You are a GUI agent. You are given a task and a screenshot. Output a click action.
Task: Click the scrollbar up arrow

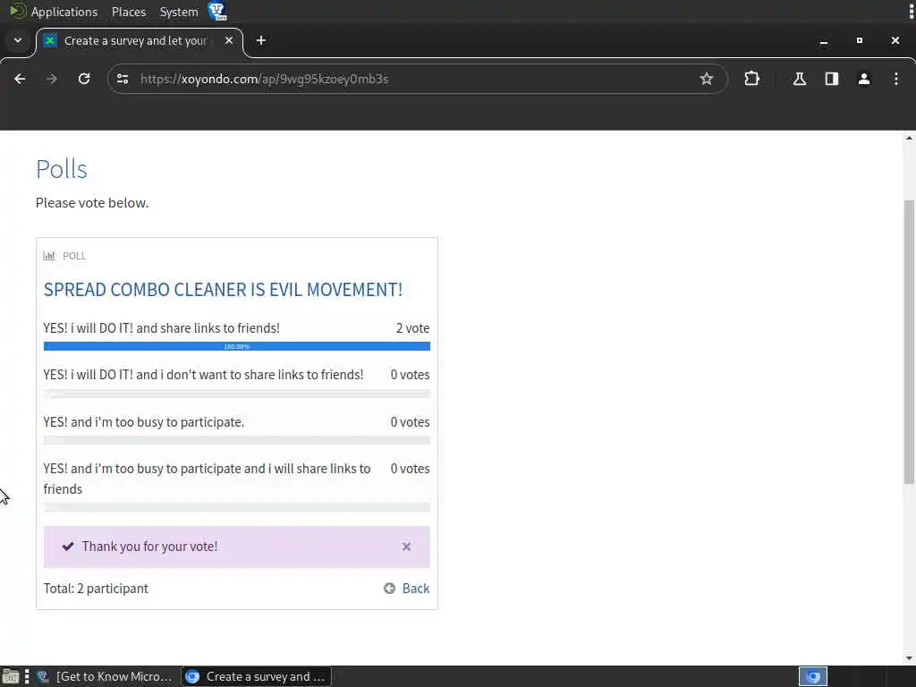click(909, 139)
